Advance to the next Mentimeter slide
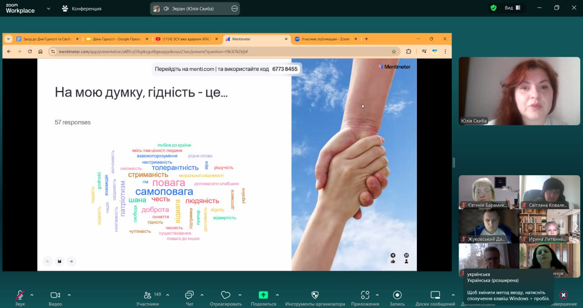583x308 pixels. point(71,261)
